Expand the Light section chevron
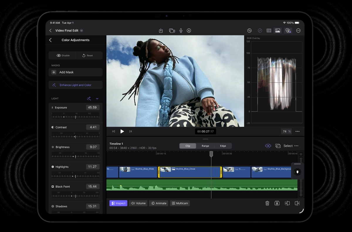 click(97, 99)
